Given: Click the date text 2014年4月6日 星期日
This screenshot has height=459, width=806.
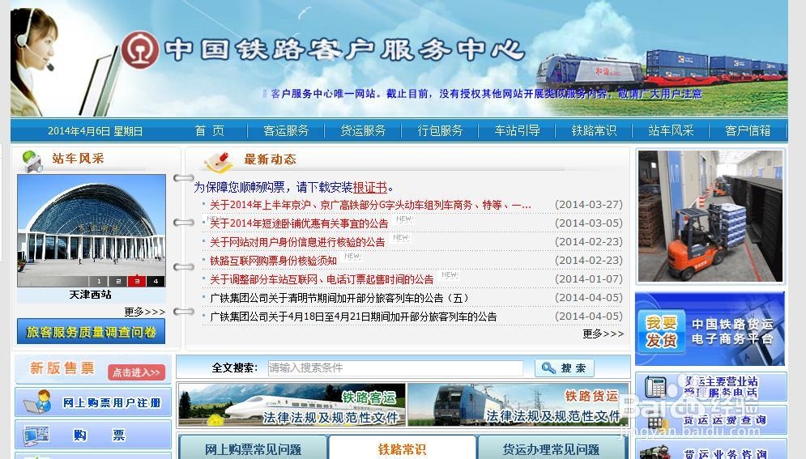Looking at the screenshot, I should coord(95,131).
